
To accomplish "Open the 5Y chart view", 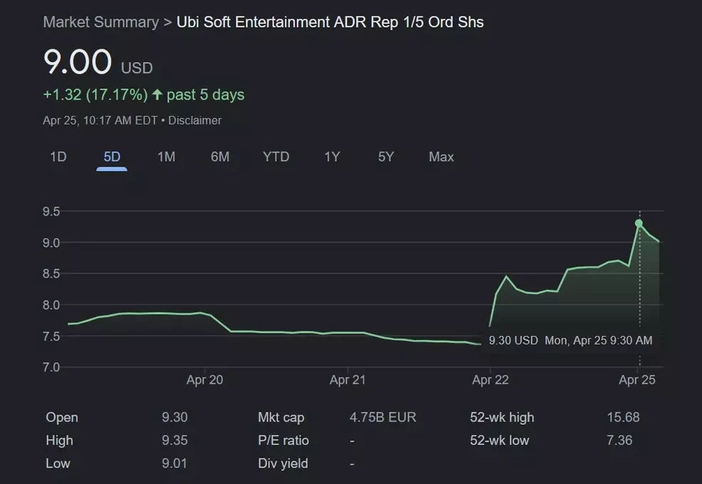I will 386,157.
